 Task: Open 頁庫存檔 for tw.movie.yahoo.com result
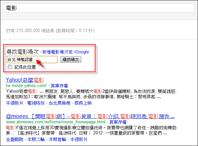click(x=59, y=86)
